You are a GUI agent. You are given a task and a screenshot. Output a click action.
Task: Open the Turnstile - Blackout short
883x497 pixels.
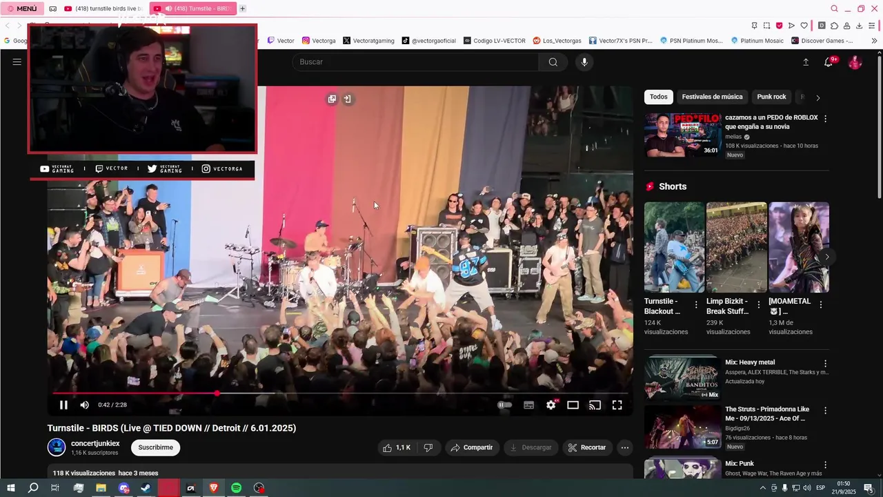674,247
